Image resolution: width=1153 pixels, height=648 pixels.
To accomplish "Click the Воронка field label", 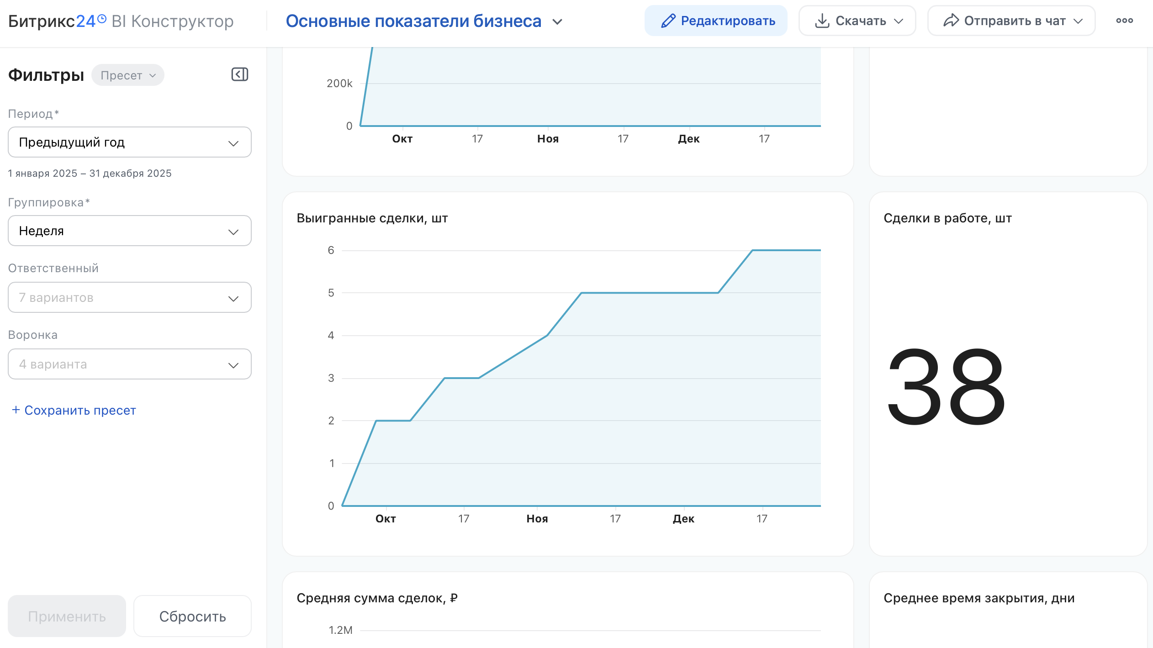I will 33,335.
